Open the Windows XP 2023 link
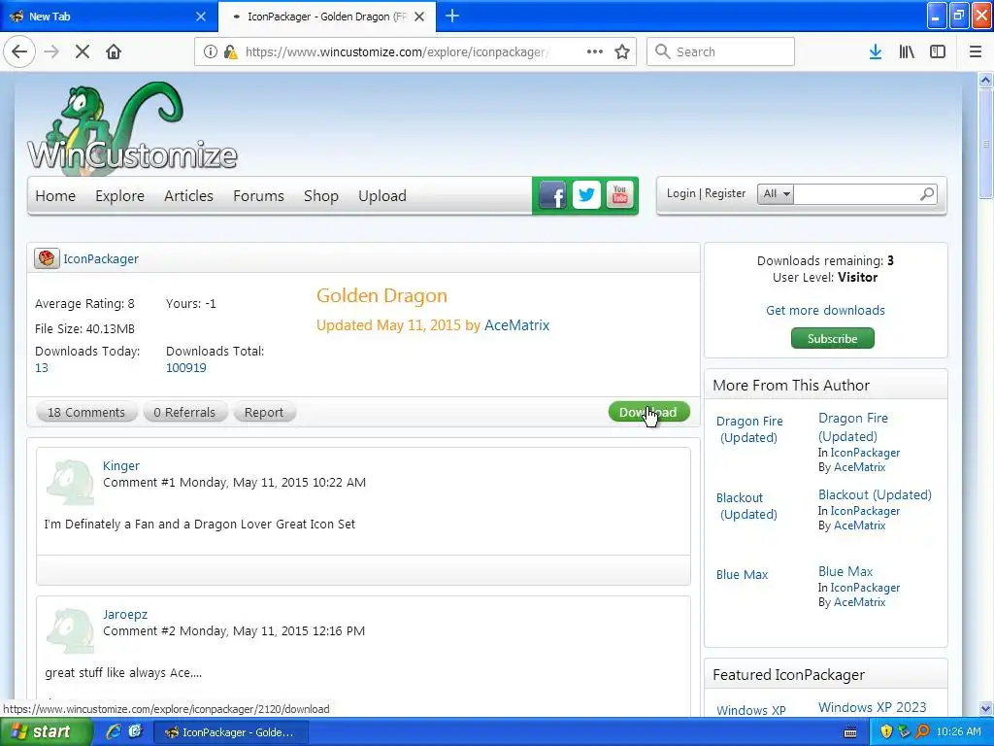 pos(872,707)
